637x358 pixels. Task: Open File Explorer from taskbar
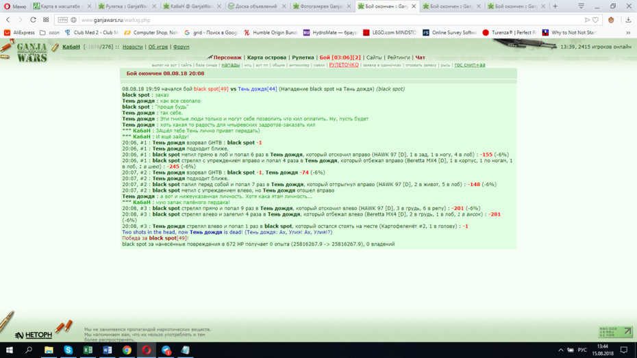49,350
